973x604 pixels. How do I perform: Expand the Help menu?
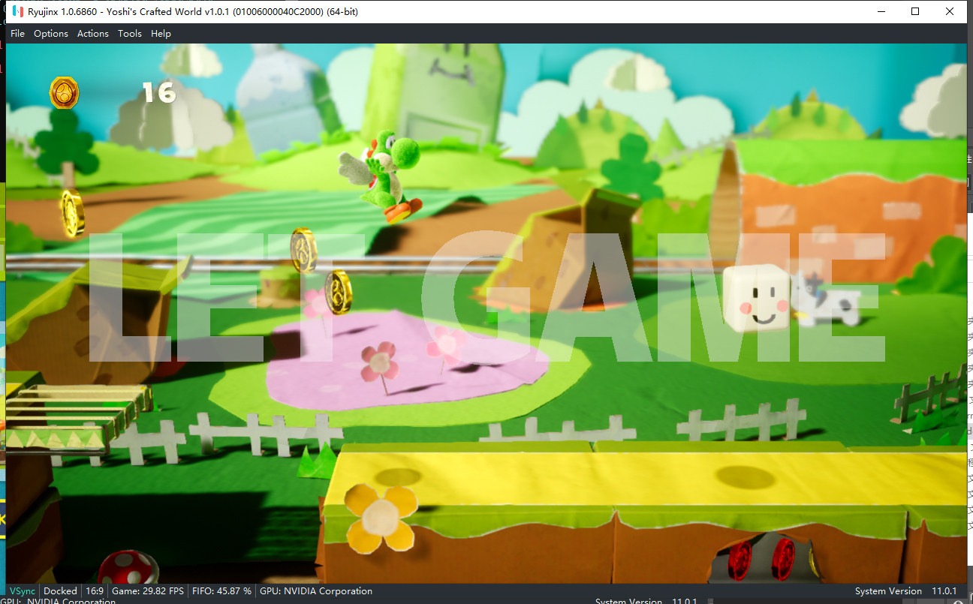click(x=161, y=34)
